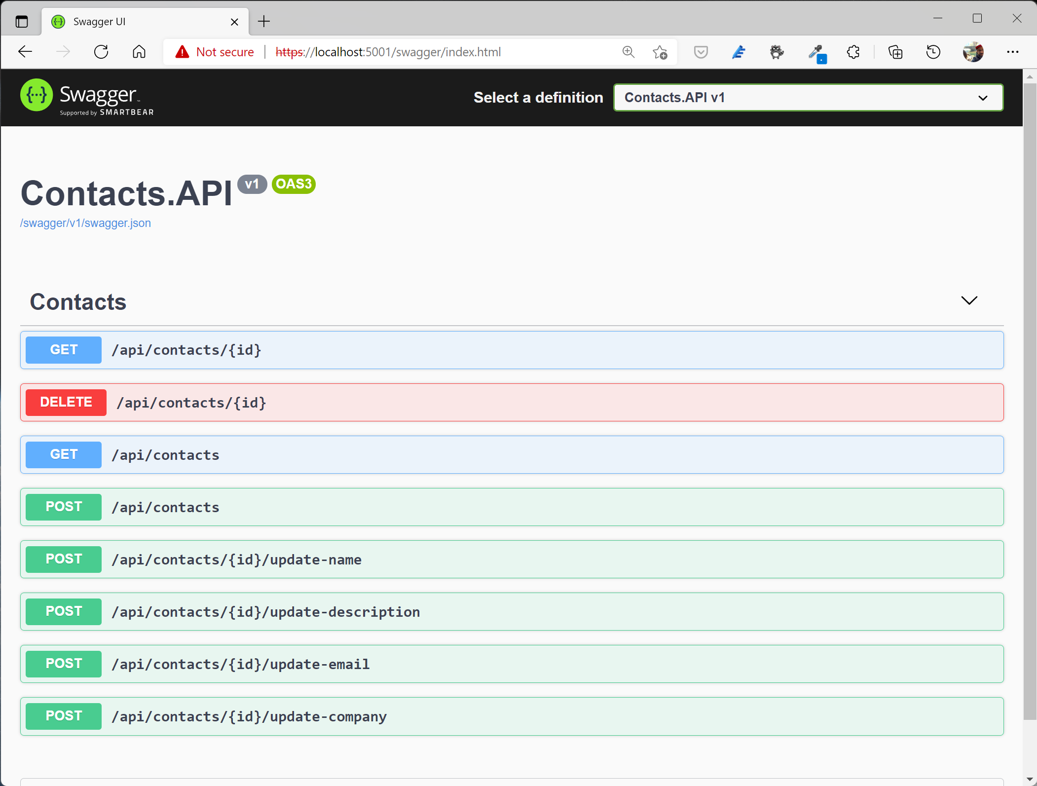Expand the DELETE /api/contacts/{id} operation
Image resolution: width=1037 pixels, height=786 pixels.
(511, 403)
